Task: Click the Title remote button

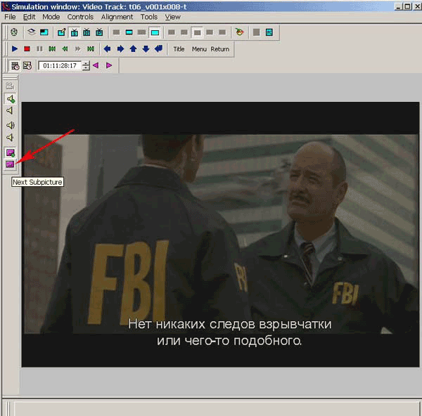Action: [179, 49]
